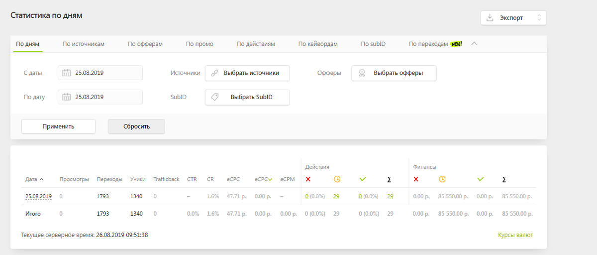
Task: Click Выбрать офферы button
Action: click(394, 73)
